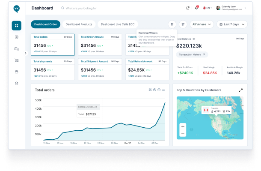The height and width of the screenshot is (171, 261).
Task: Zoom in the map with plus button
Action: (x=183, y=126)
